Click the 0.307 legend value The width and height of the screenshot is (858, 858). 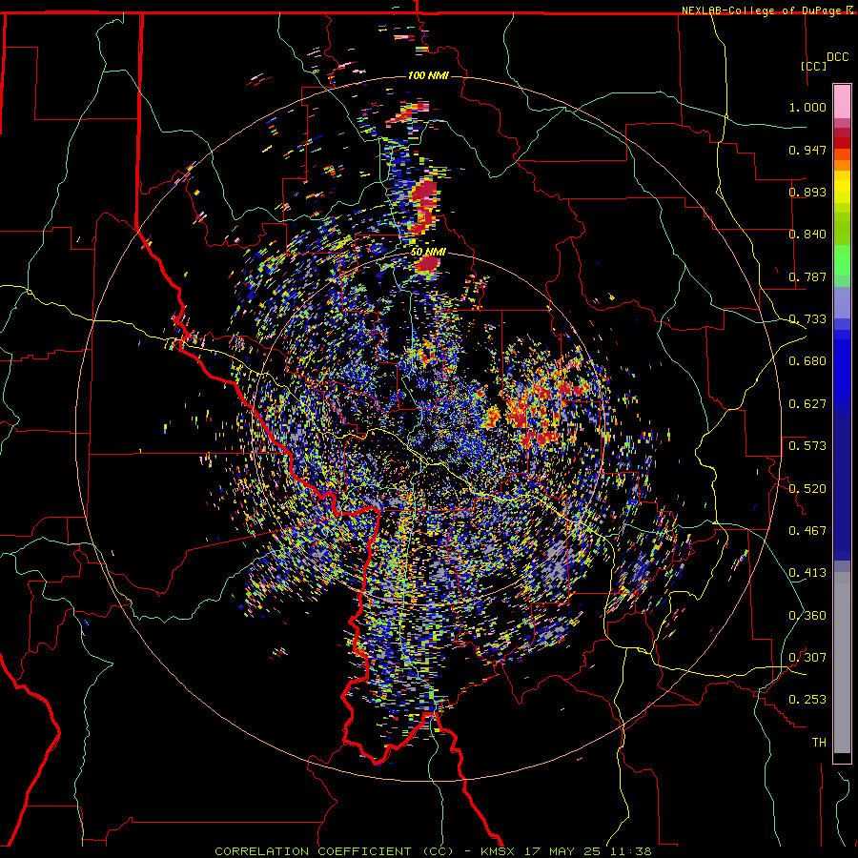807,658
